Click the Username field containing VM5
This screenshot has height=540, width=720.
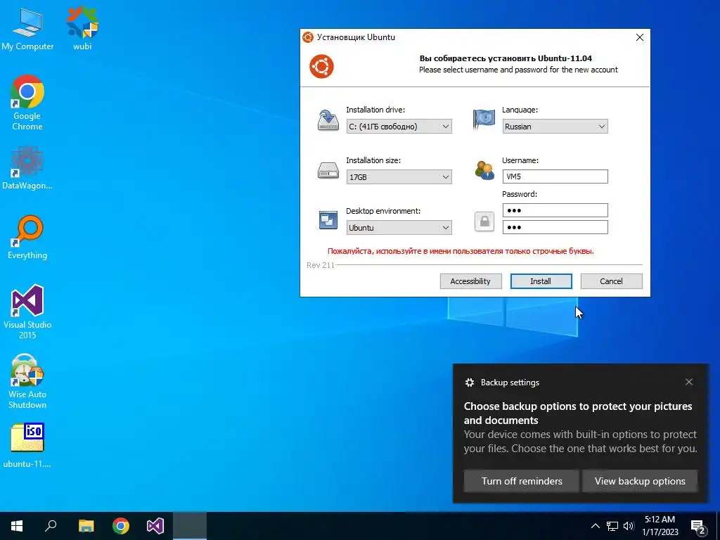pos(555,176)
